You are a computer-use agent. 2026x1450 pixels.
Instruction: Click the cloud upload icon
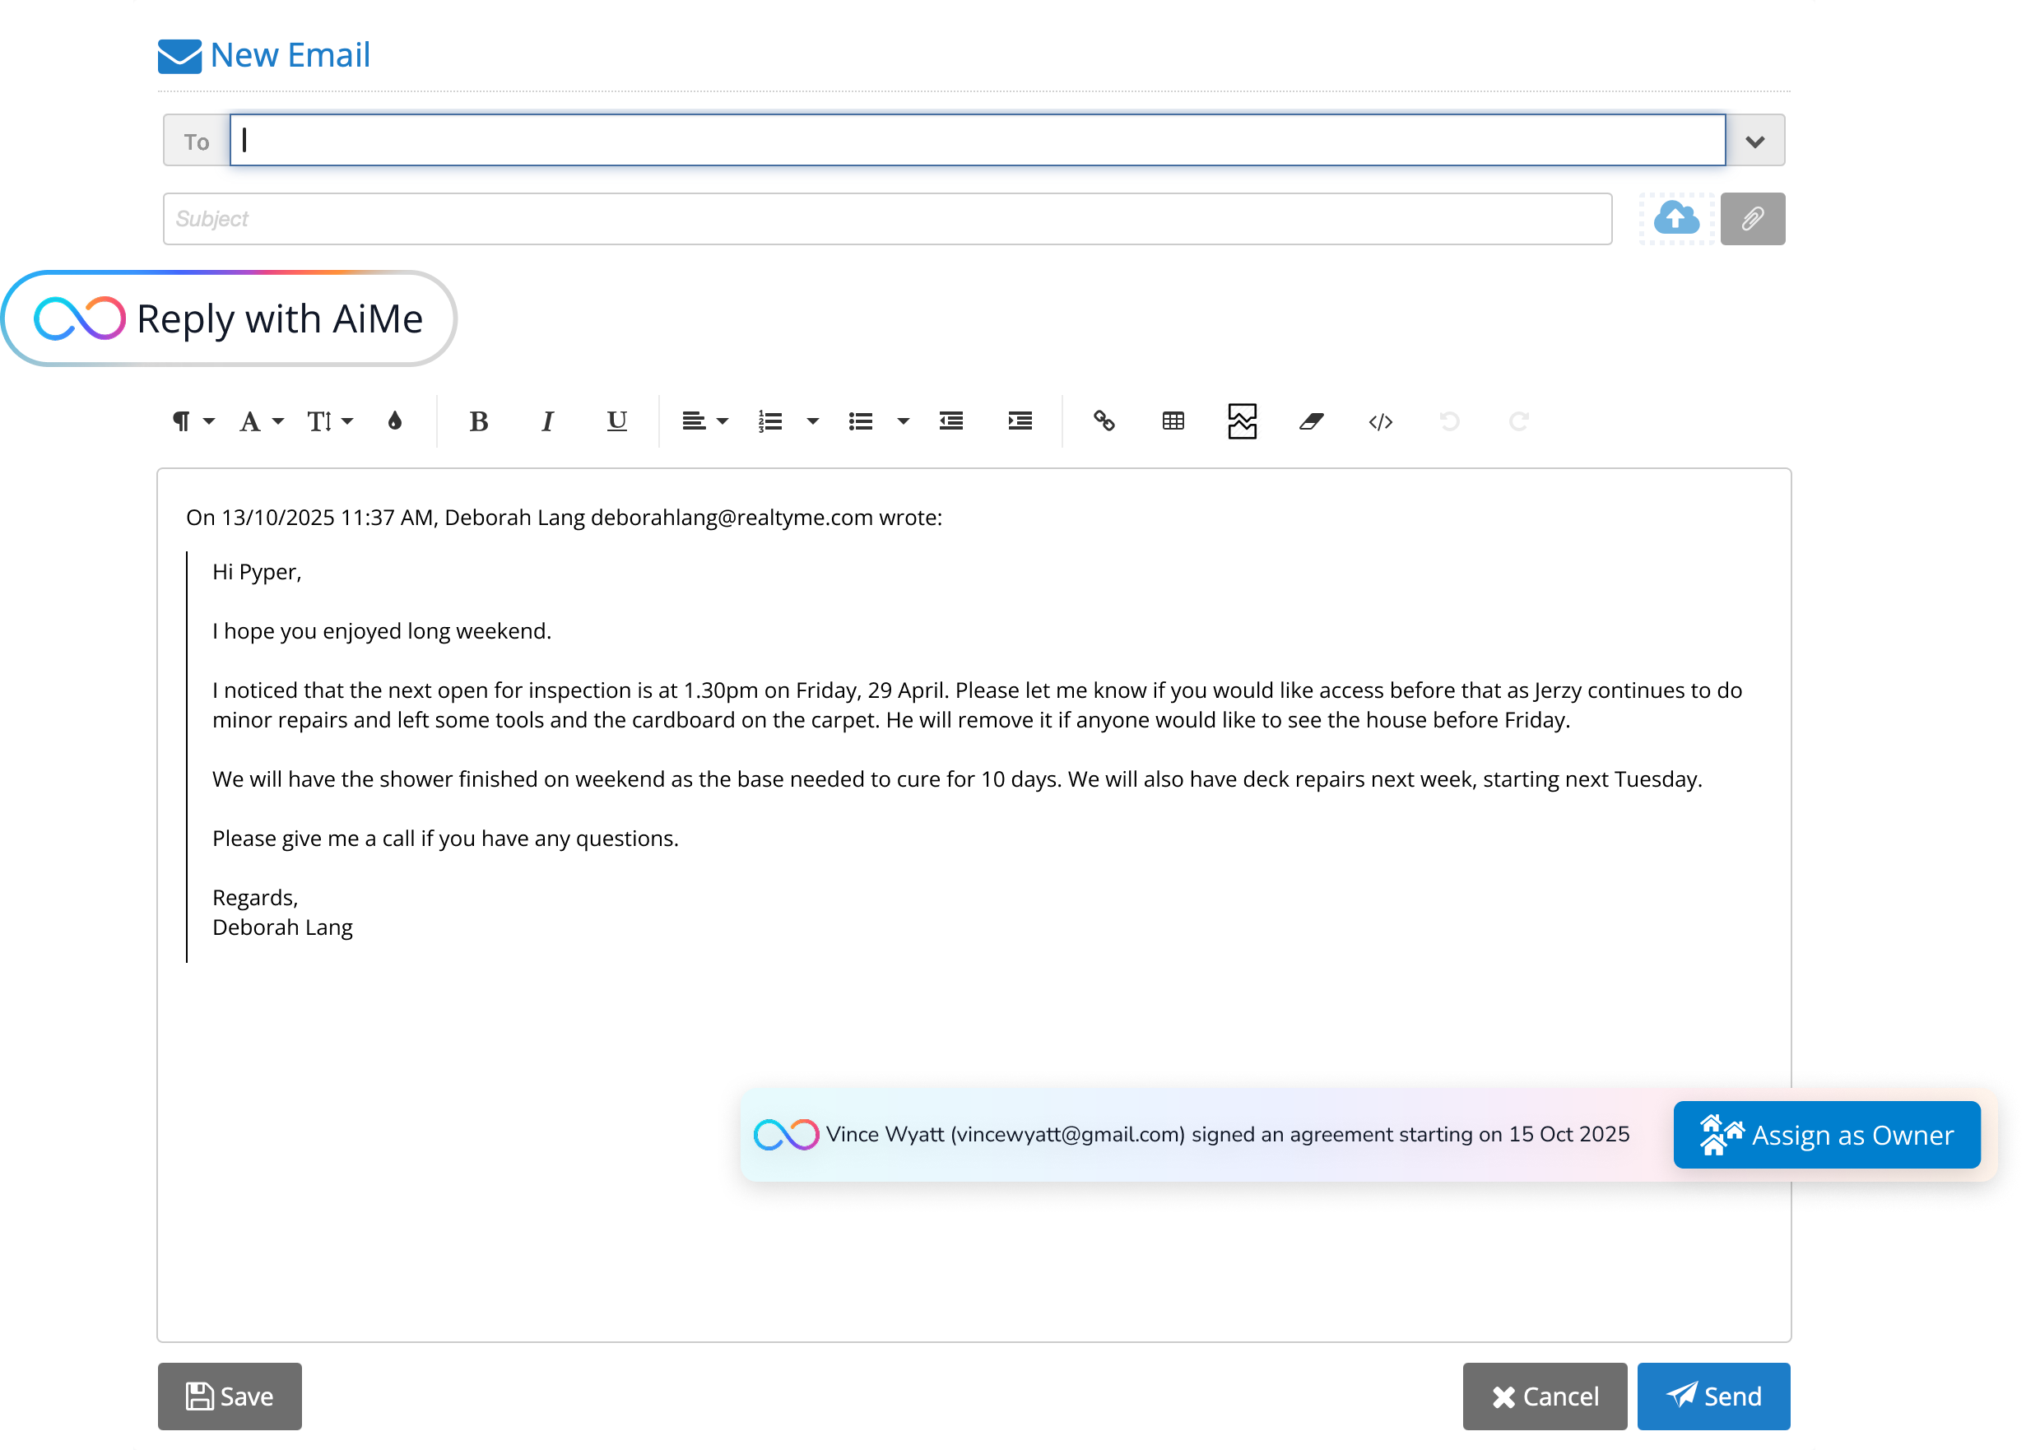[x=1676, y=219]
